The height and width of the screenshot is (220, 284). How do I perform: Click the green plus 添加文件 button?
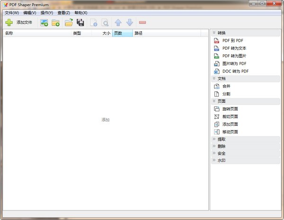pyautogui.click(x=19, y=23)
